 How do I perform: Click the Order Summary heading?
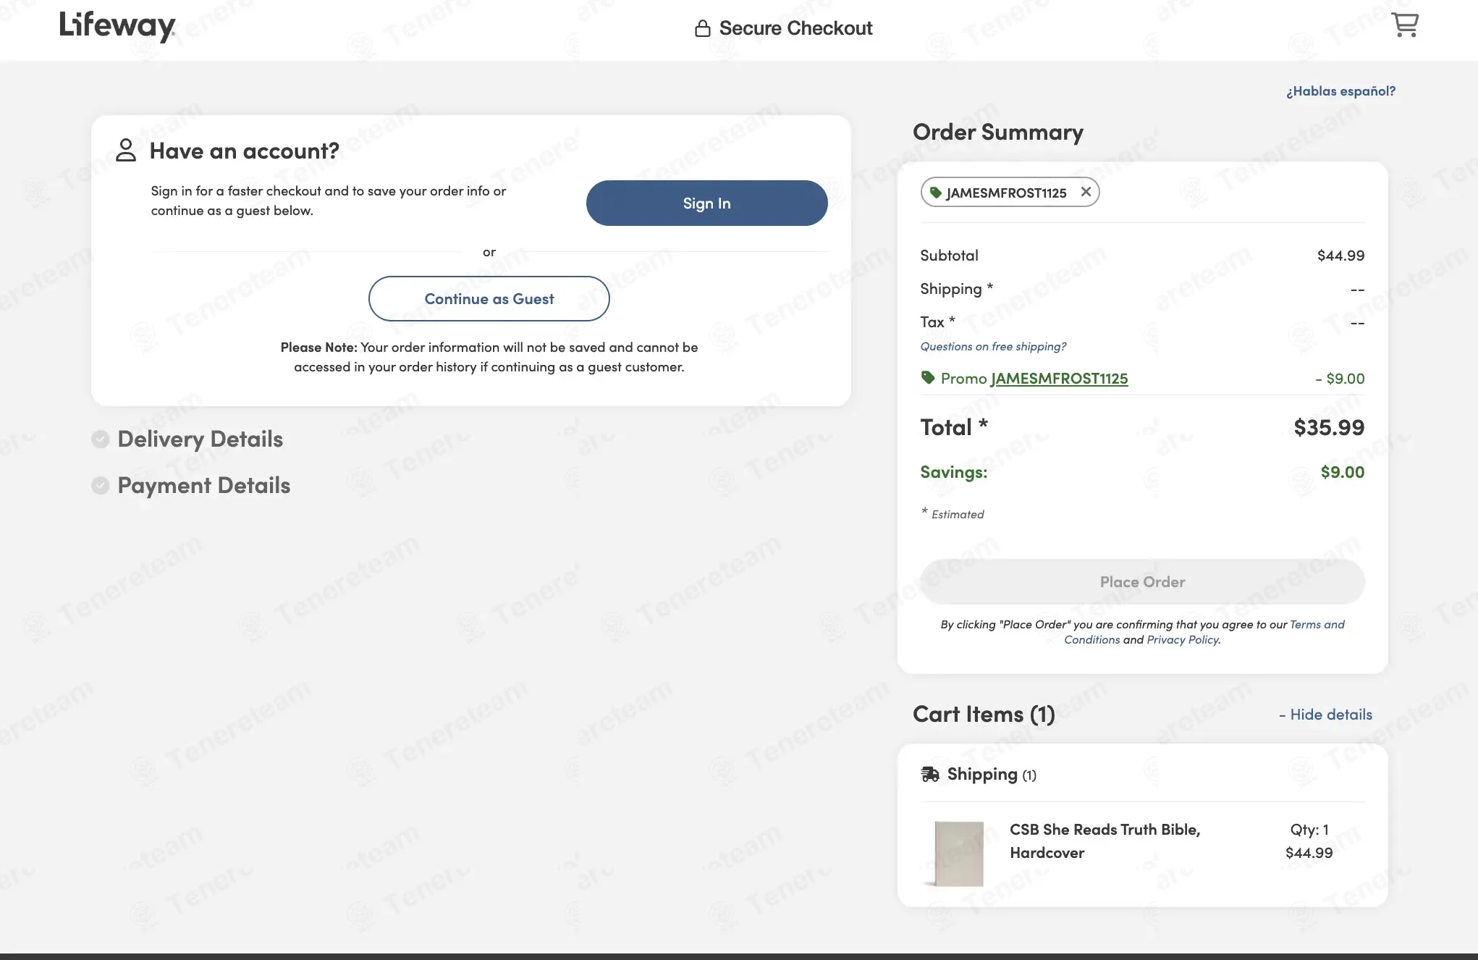click(997, 132)
